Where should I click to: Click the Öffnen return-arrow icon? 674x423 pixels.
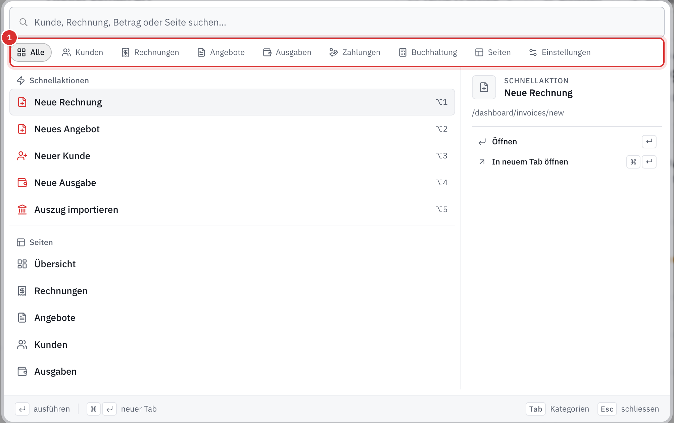pos(482,142)
